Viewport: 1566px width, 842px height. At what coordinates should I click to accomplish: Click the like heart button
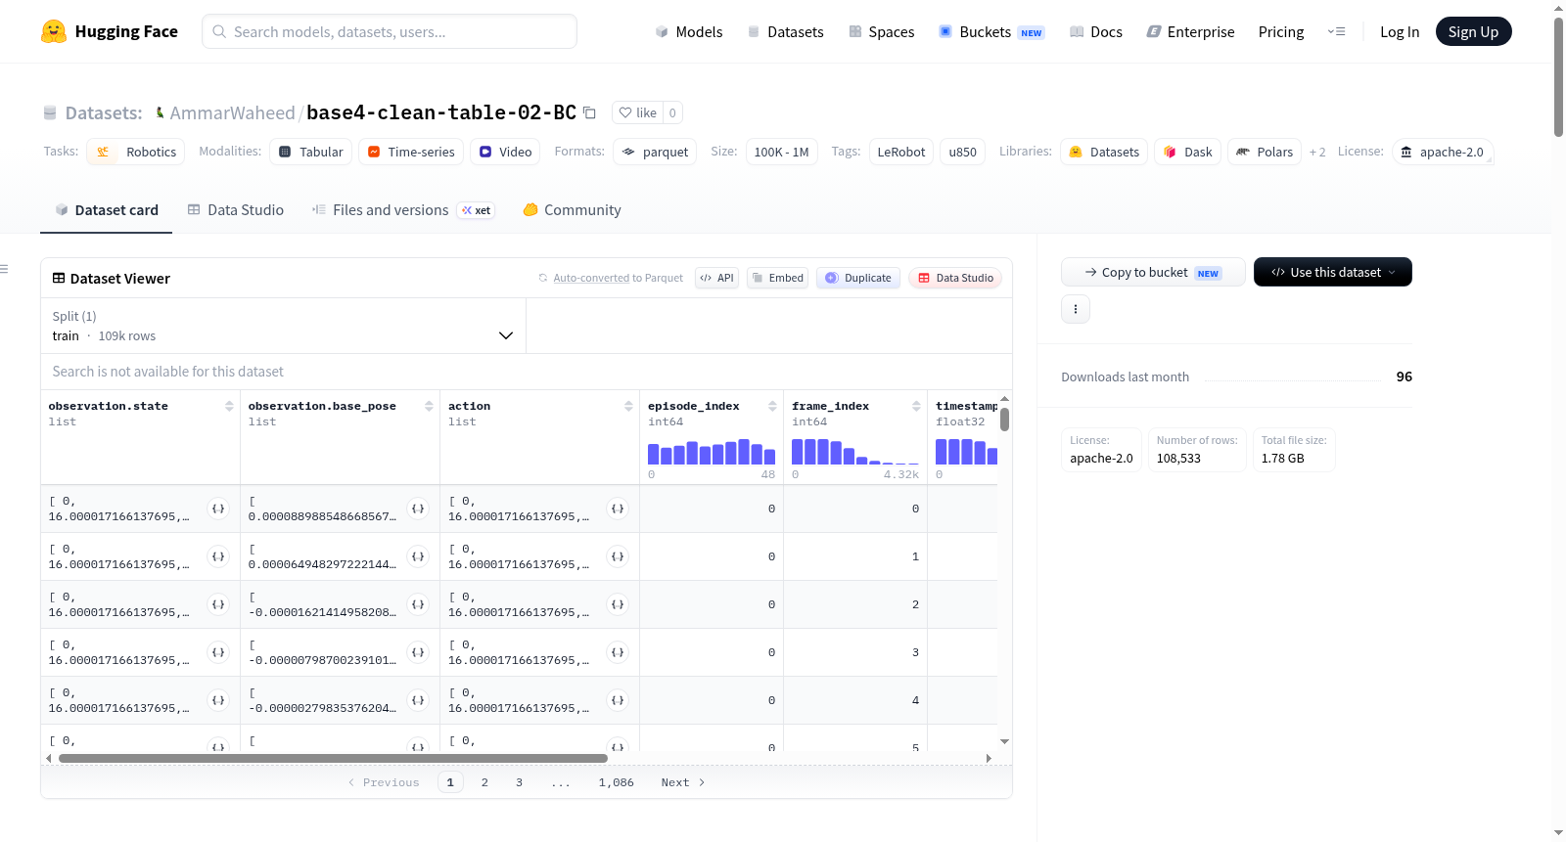[x=637, y=112]
